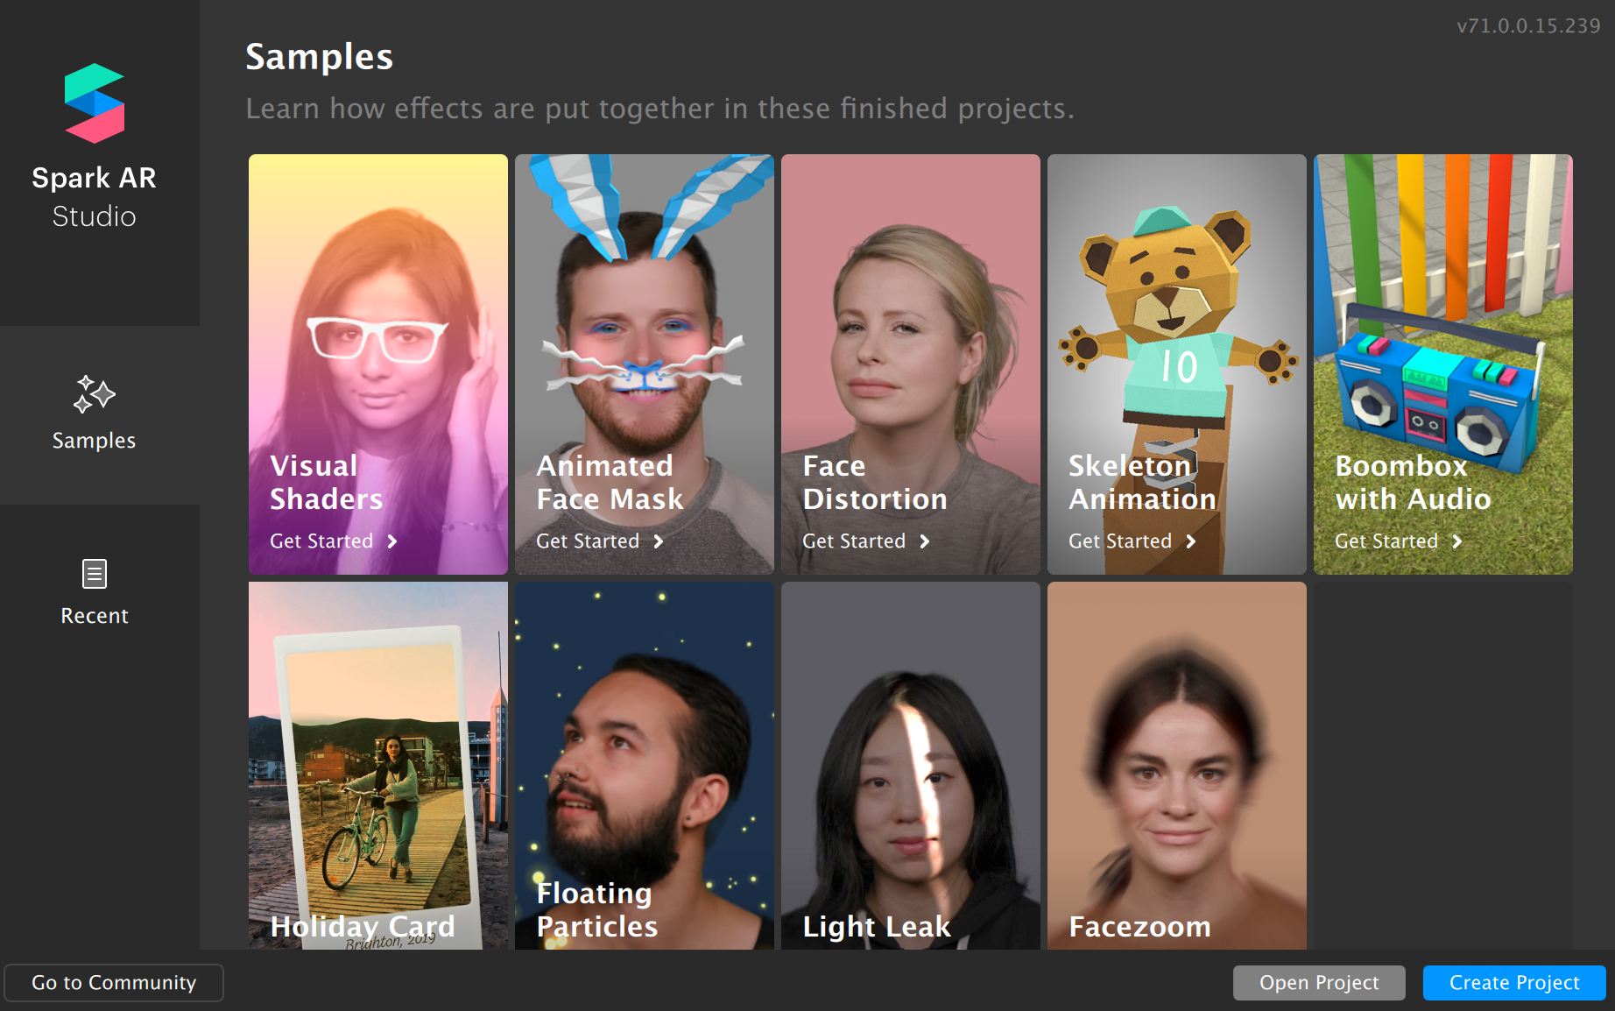Click the blue Create Project button
The height and width of the screenshot is (1011, 1615).
point(1514,983)
